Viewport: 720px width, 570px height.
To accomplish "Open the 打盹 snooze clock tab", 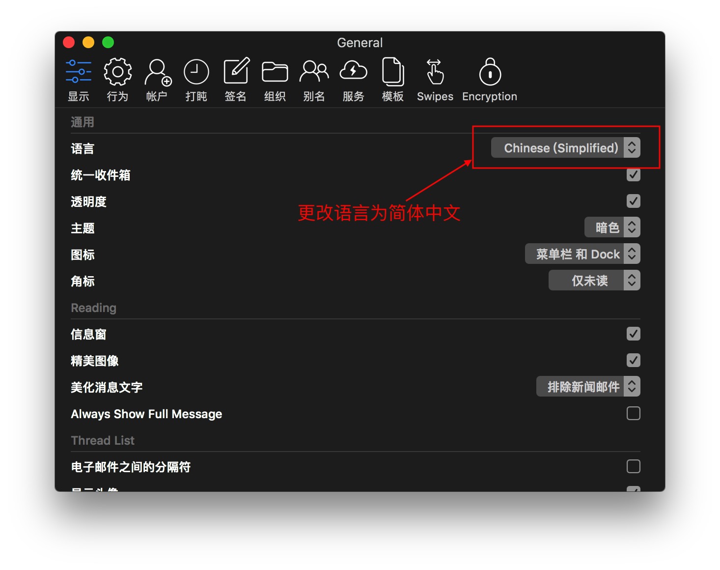I will (196, 80).
